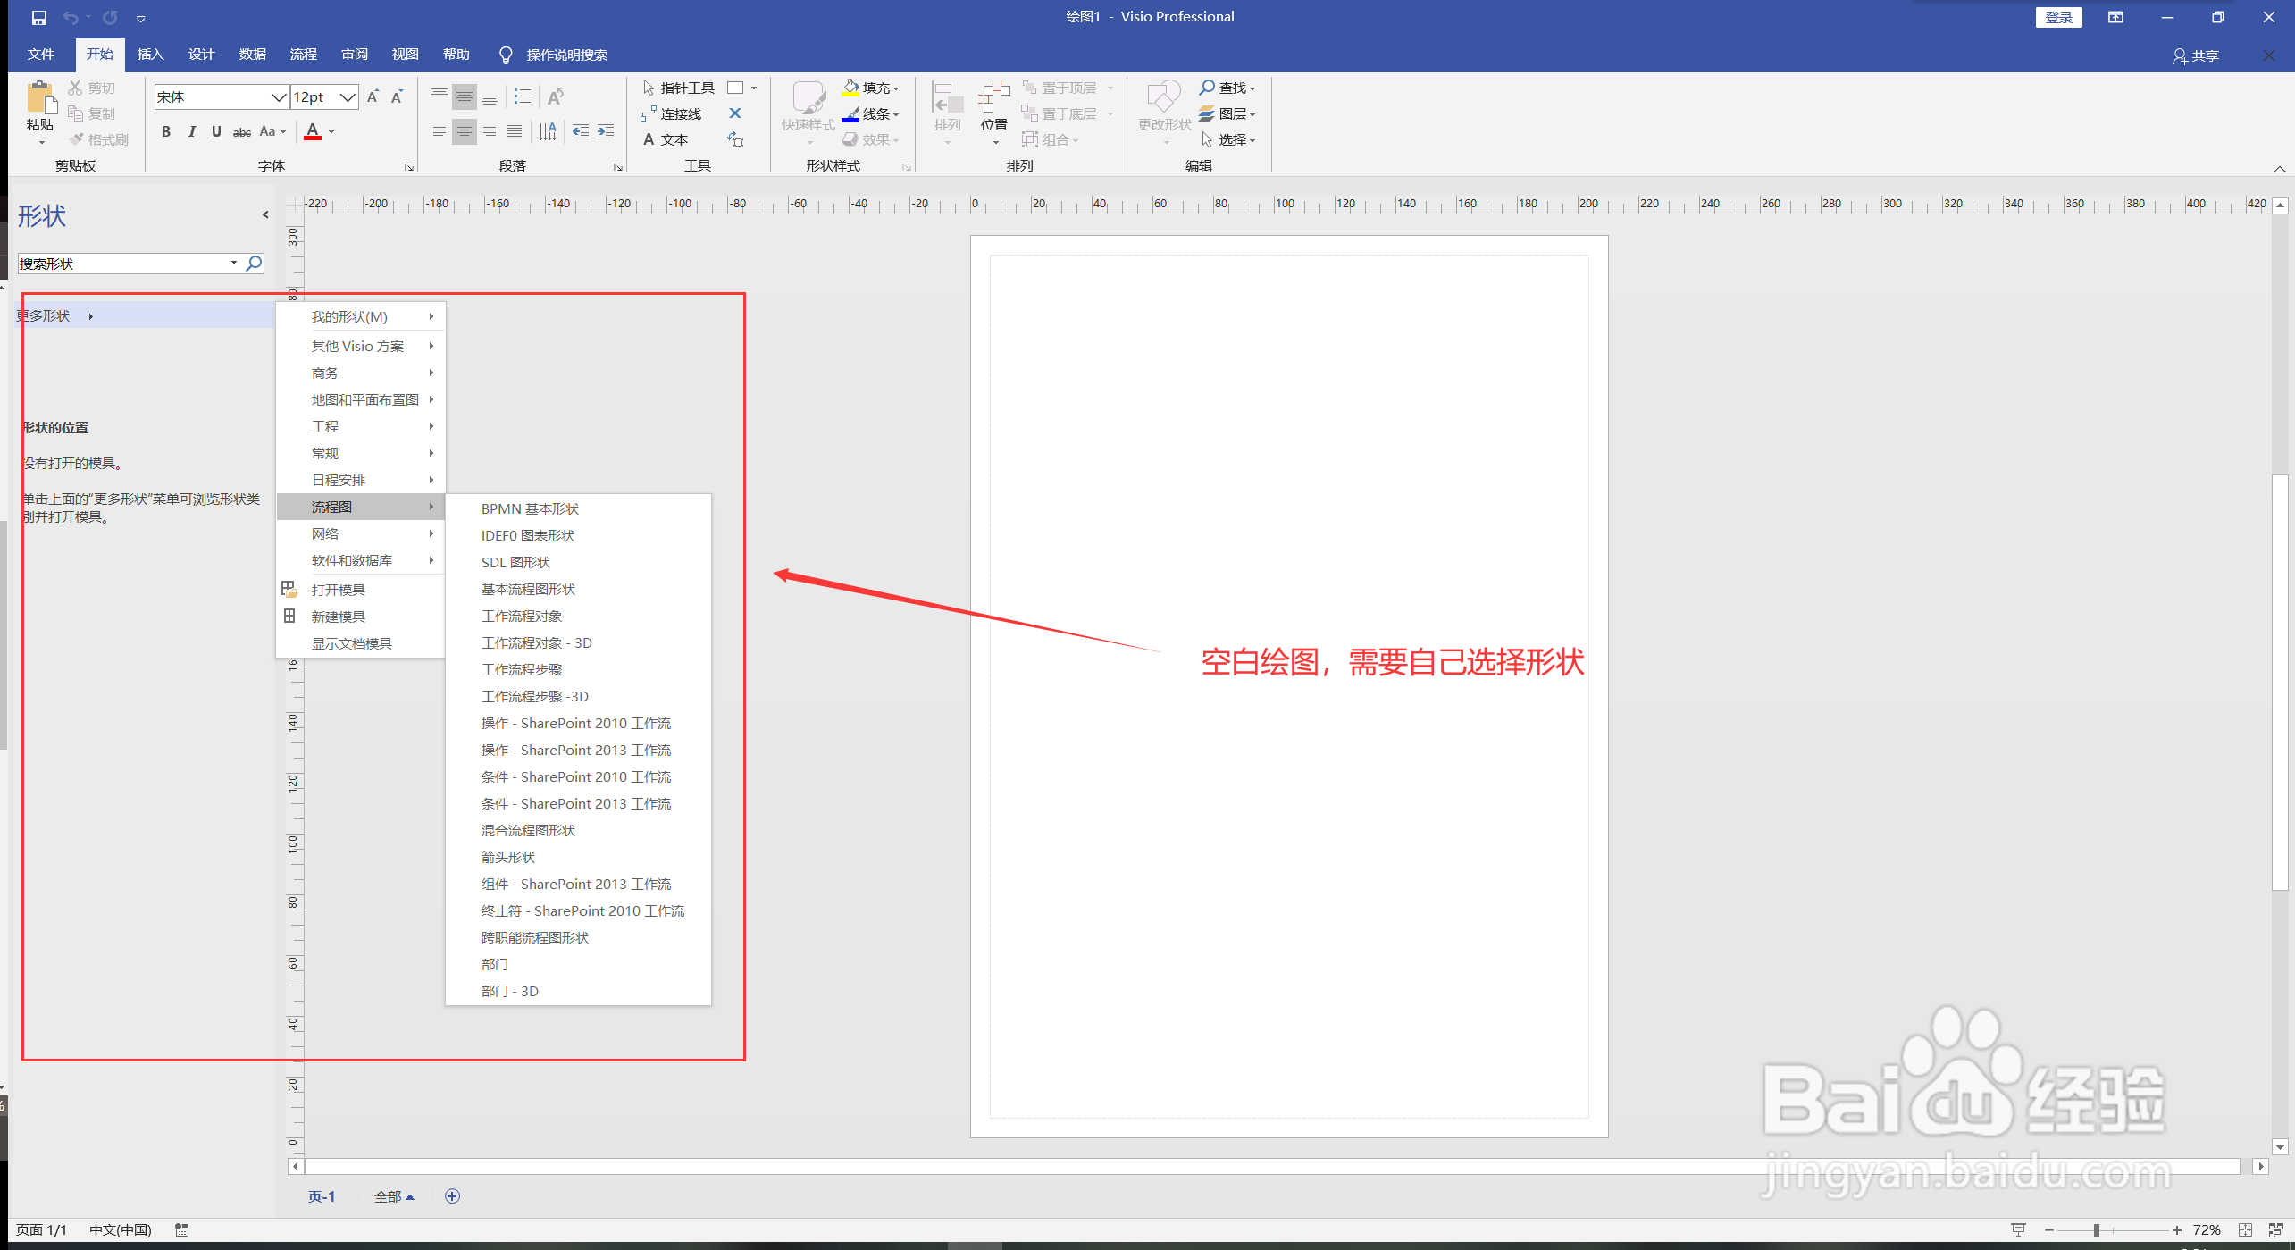The image size is (2295, 1250).
Task: Toggle bold text formatting
Action: [165, 131]
